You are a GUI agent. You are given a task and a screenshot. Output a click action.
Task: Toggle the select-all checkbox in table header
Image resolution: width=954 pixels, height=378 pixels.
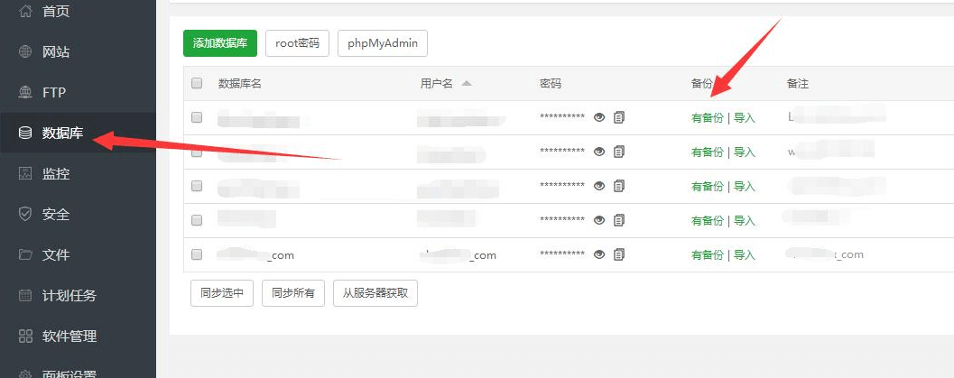[x=197, y=84]
